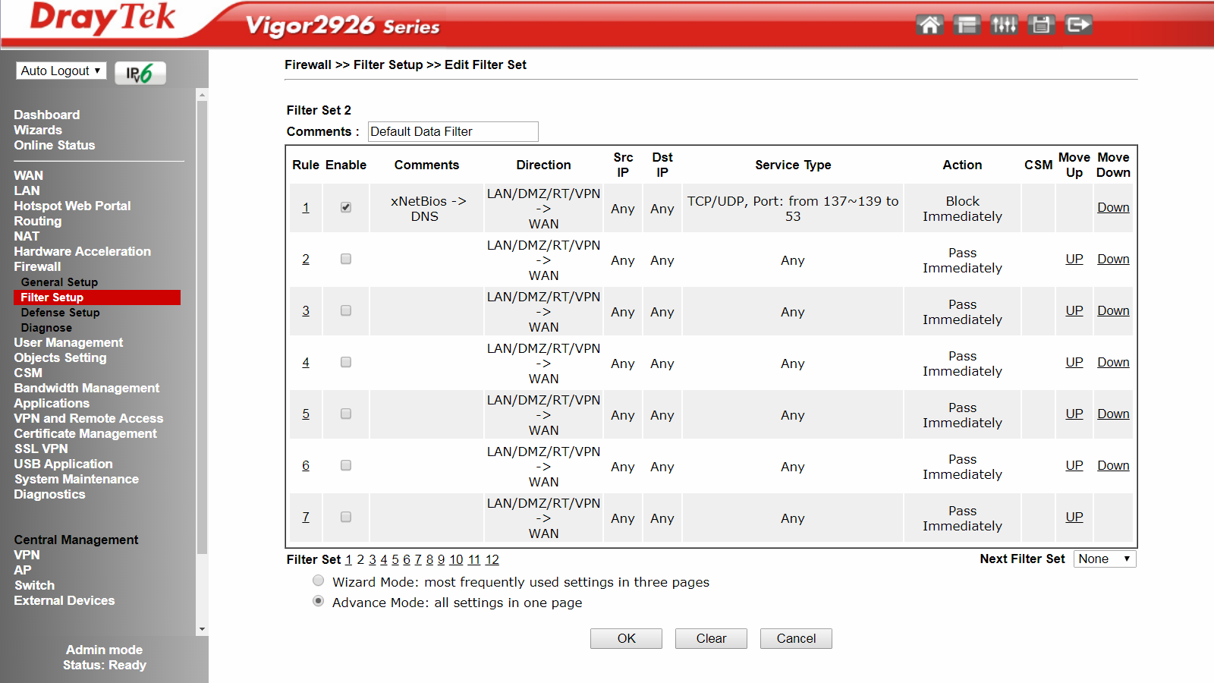Open Central Management section
This screenshot has width=1214, height=683.
76,540
